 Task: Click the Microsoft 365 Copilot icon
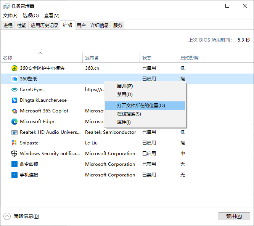coord(14,111)
